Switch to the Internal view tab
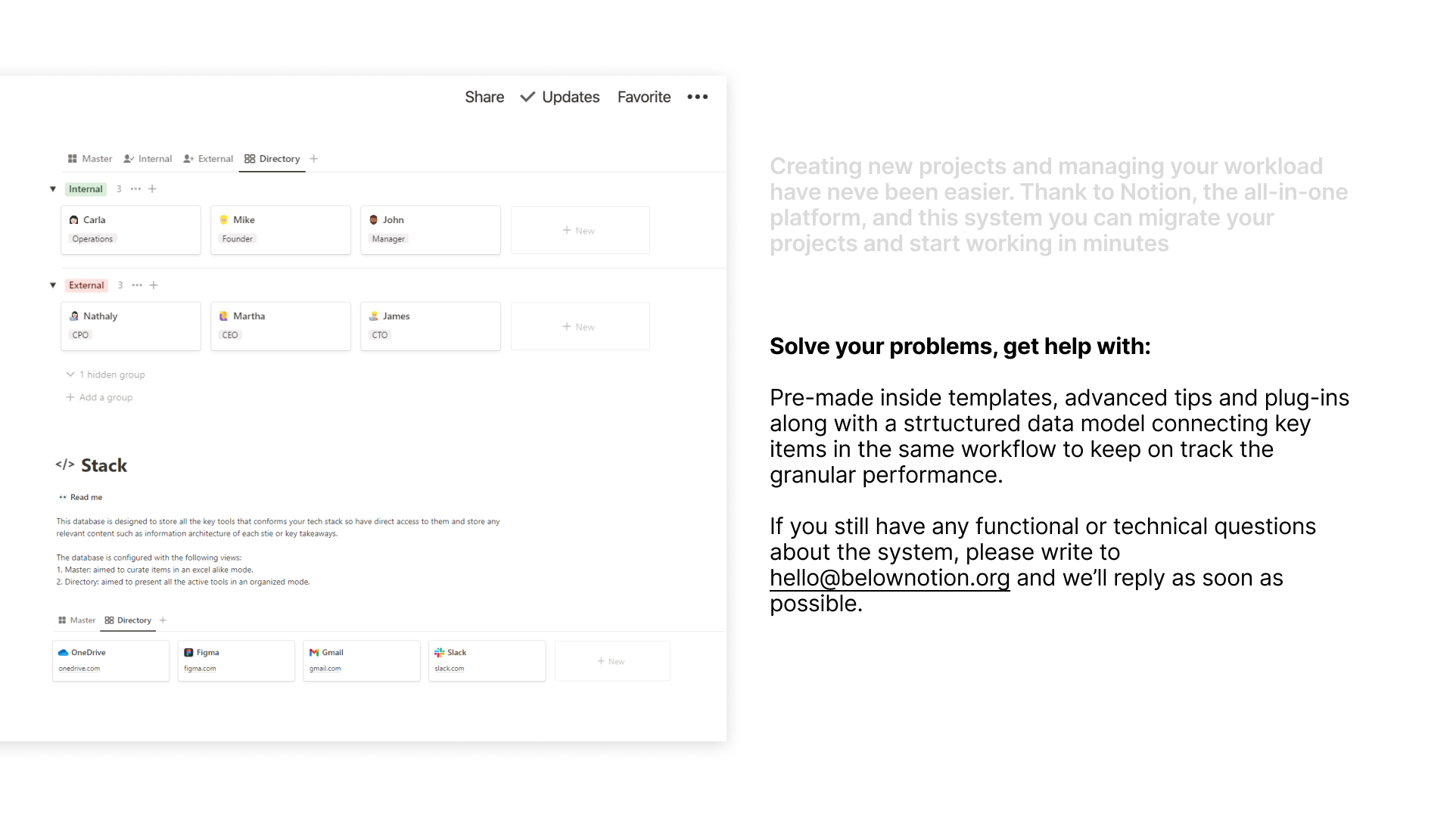 point(148,159)
